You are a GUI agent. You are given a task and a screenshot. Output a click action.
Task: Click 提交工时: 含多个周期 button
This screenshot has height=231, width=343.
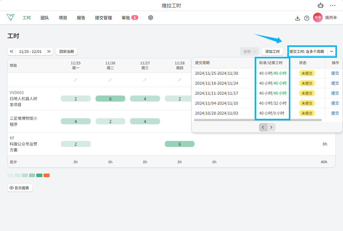tap(307, 51)
